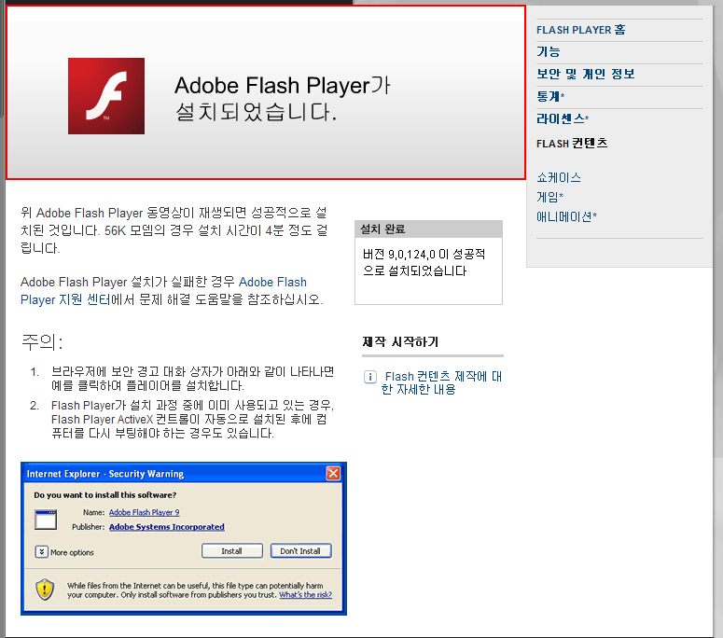
Task: Click the FLASH 컨텐츠 sidebar heading
Action: click(x=572, y=144)
